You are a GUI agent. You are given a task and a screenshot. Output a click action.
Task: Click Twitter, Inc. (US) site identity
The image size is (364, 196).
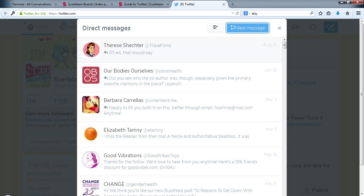point(33,14)
